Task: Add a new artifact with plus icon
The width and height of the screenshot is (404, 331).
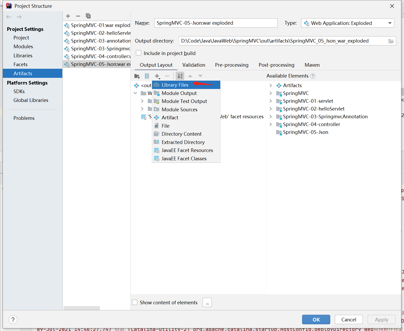Action: 68,16
